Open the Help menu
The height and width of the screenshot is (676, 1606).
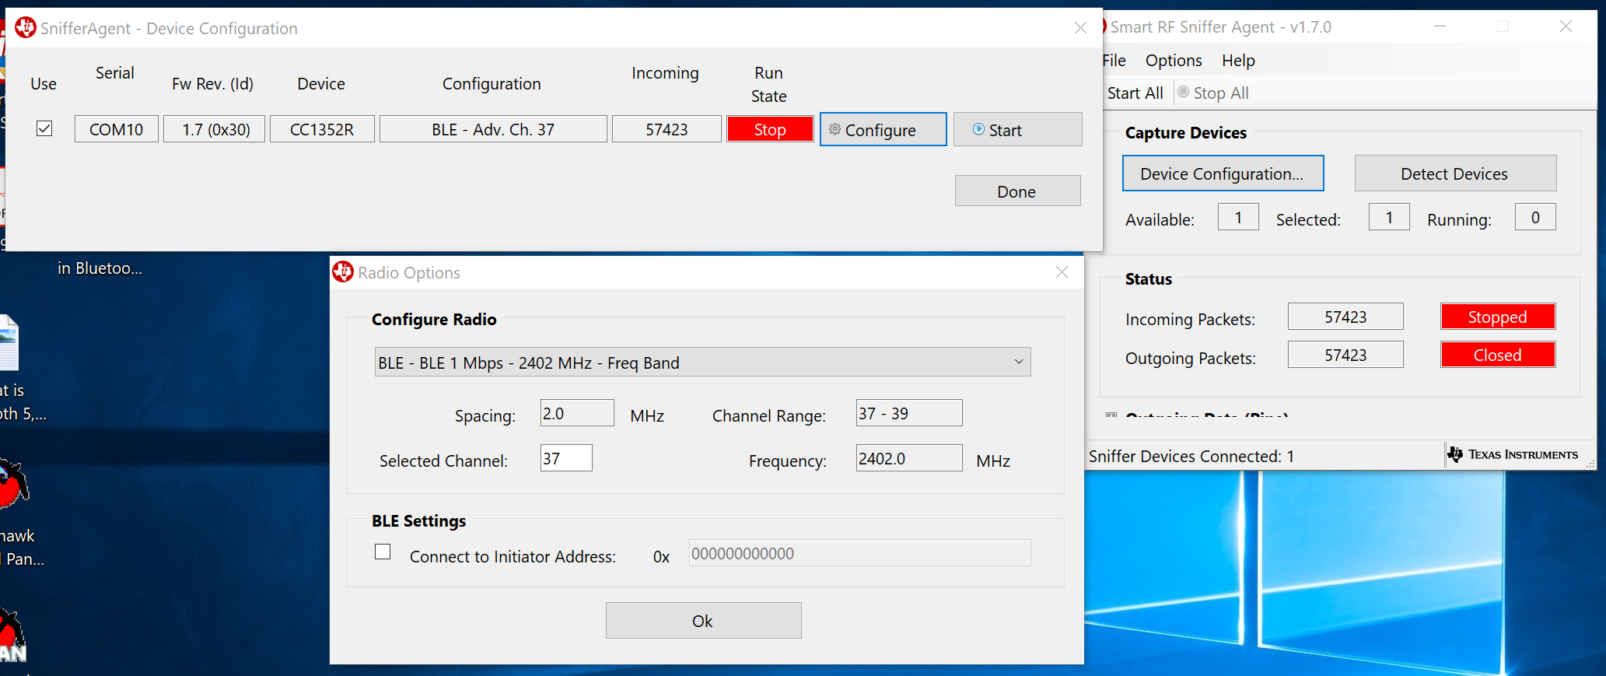(x=1238, y=61)
